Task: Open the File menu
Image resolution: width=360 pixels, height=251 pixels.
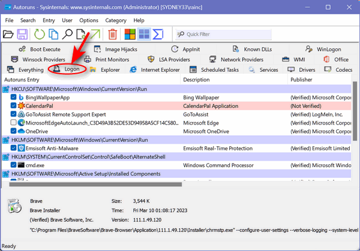Action: click(9, 20)
